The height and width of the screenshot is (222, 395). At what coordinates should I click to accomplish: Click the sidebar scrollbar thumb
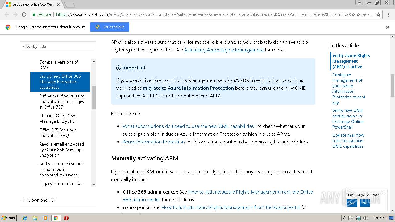click(x=94, y=98)
